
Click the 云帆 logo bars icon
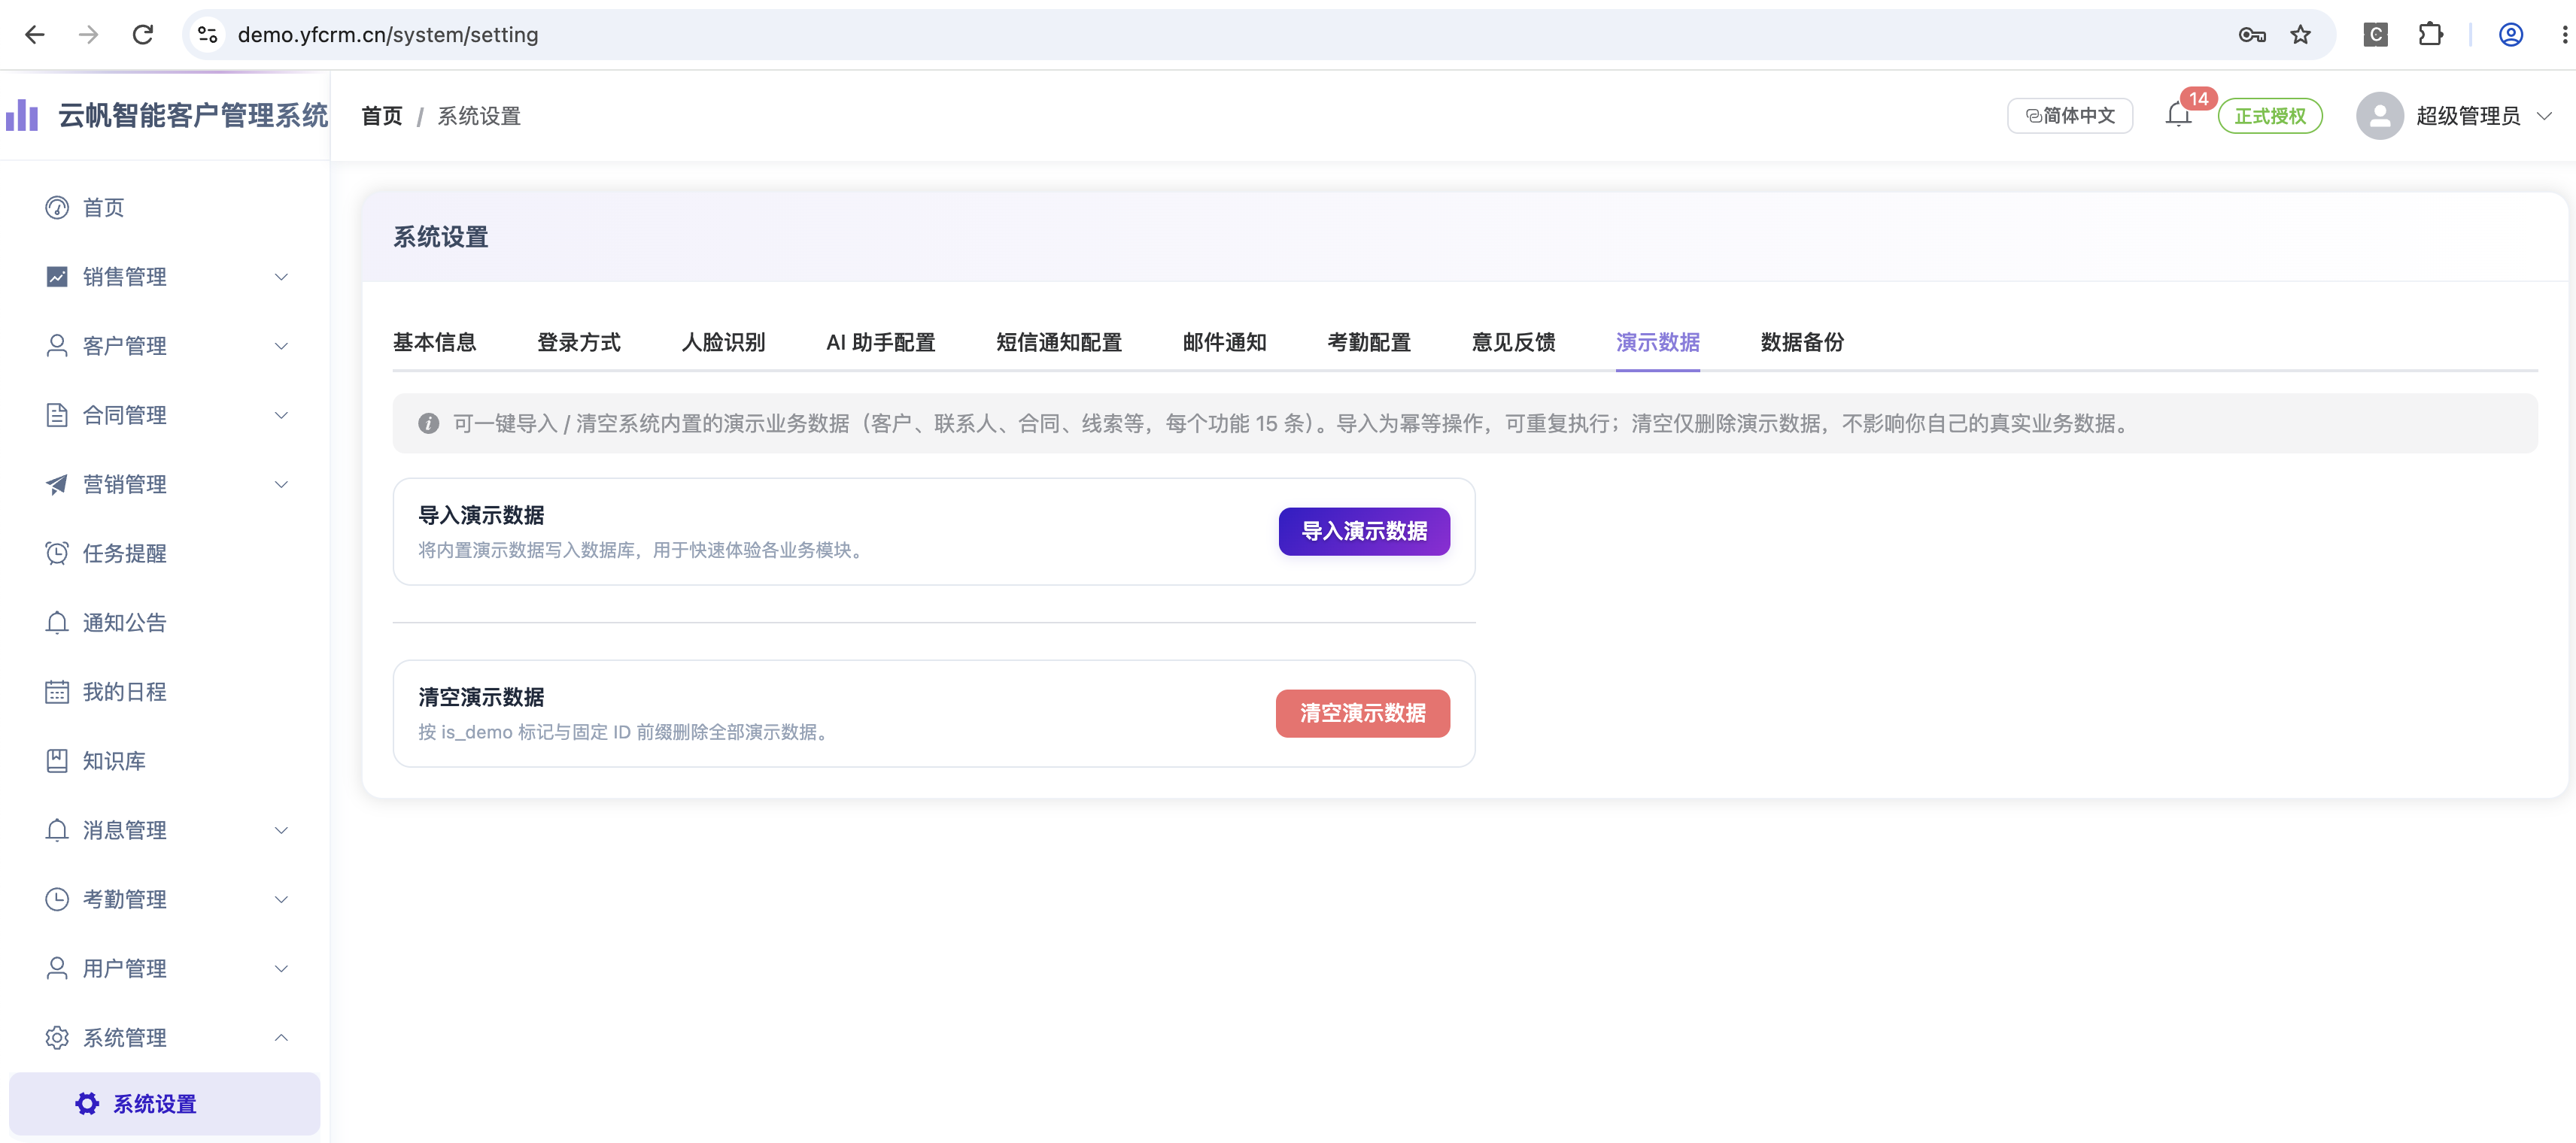[x=22, y=115]
